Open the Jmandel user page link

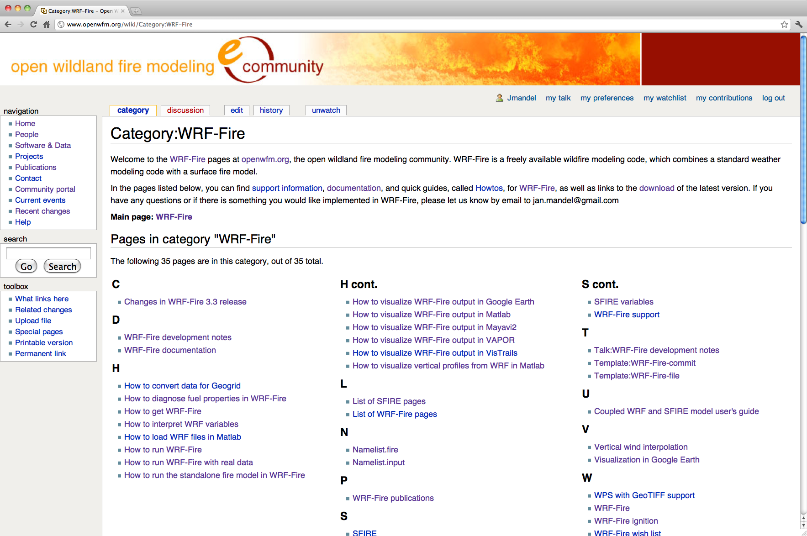click(x=522, y=98)
